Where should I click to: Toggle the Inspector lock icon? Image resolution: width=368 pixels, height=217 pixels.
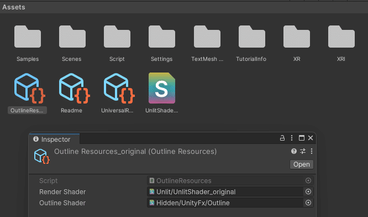(x=282, y=138)
